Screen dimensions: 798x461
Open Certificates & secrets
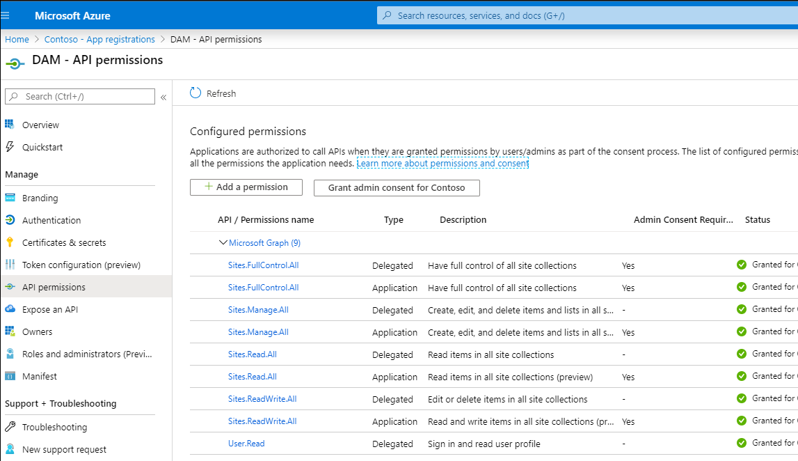(x=64, y=242)
